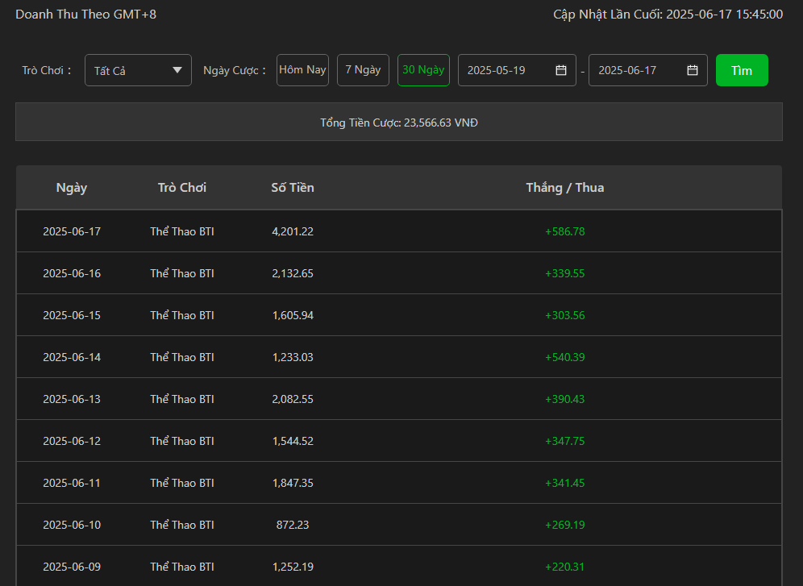Select the '7 Ngày' date filter

(x=363, y=70)
